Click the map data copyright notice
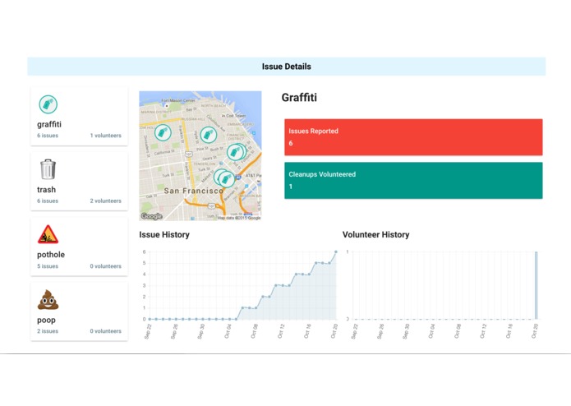The image size is (571, 406). [x=239, y=218]
